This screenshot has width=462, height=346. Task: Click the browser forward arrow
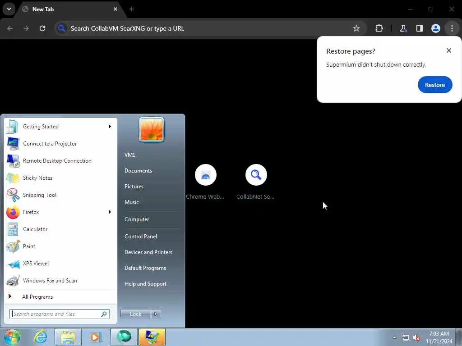point(26,28)
